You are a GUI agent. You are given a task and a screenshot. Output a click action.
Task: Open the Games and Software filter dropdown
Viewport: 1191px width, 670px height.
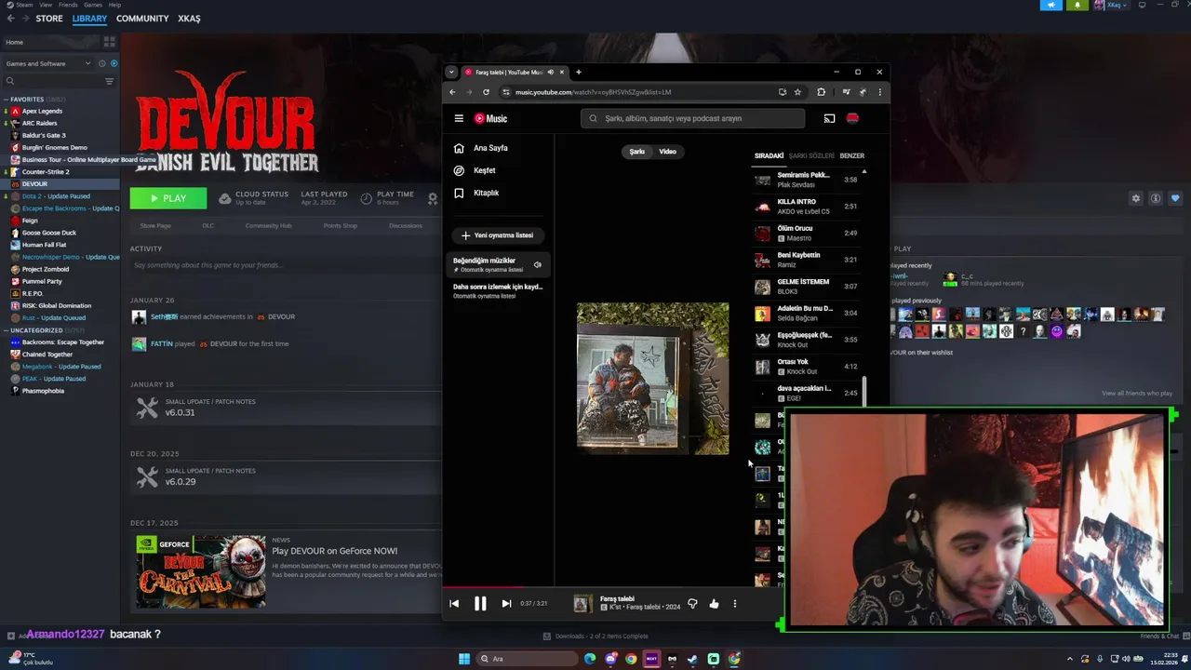pos(48,63)
